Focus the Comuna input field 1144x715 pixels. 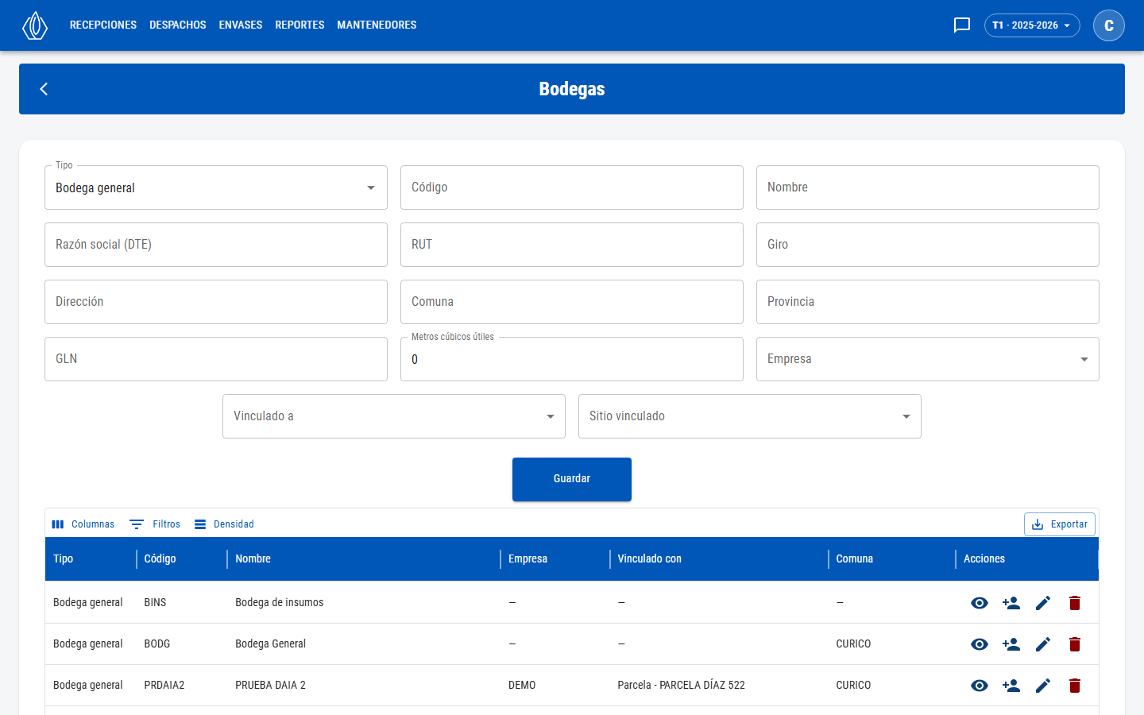click(572, 302)
